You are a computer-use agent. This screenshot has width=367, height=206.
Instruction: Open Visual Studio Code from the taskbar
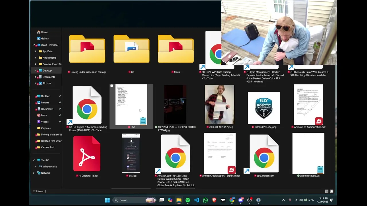196,200
